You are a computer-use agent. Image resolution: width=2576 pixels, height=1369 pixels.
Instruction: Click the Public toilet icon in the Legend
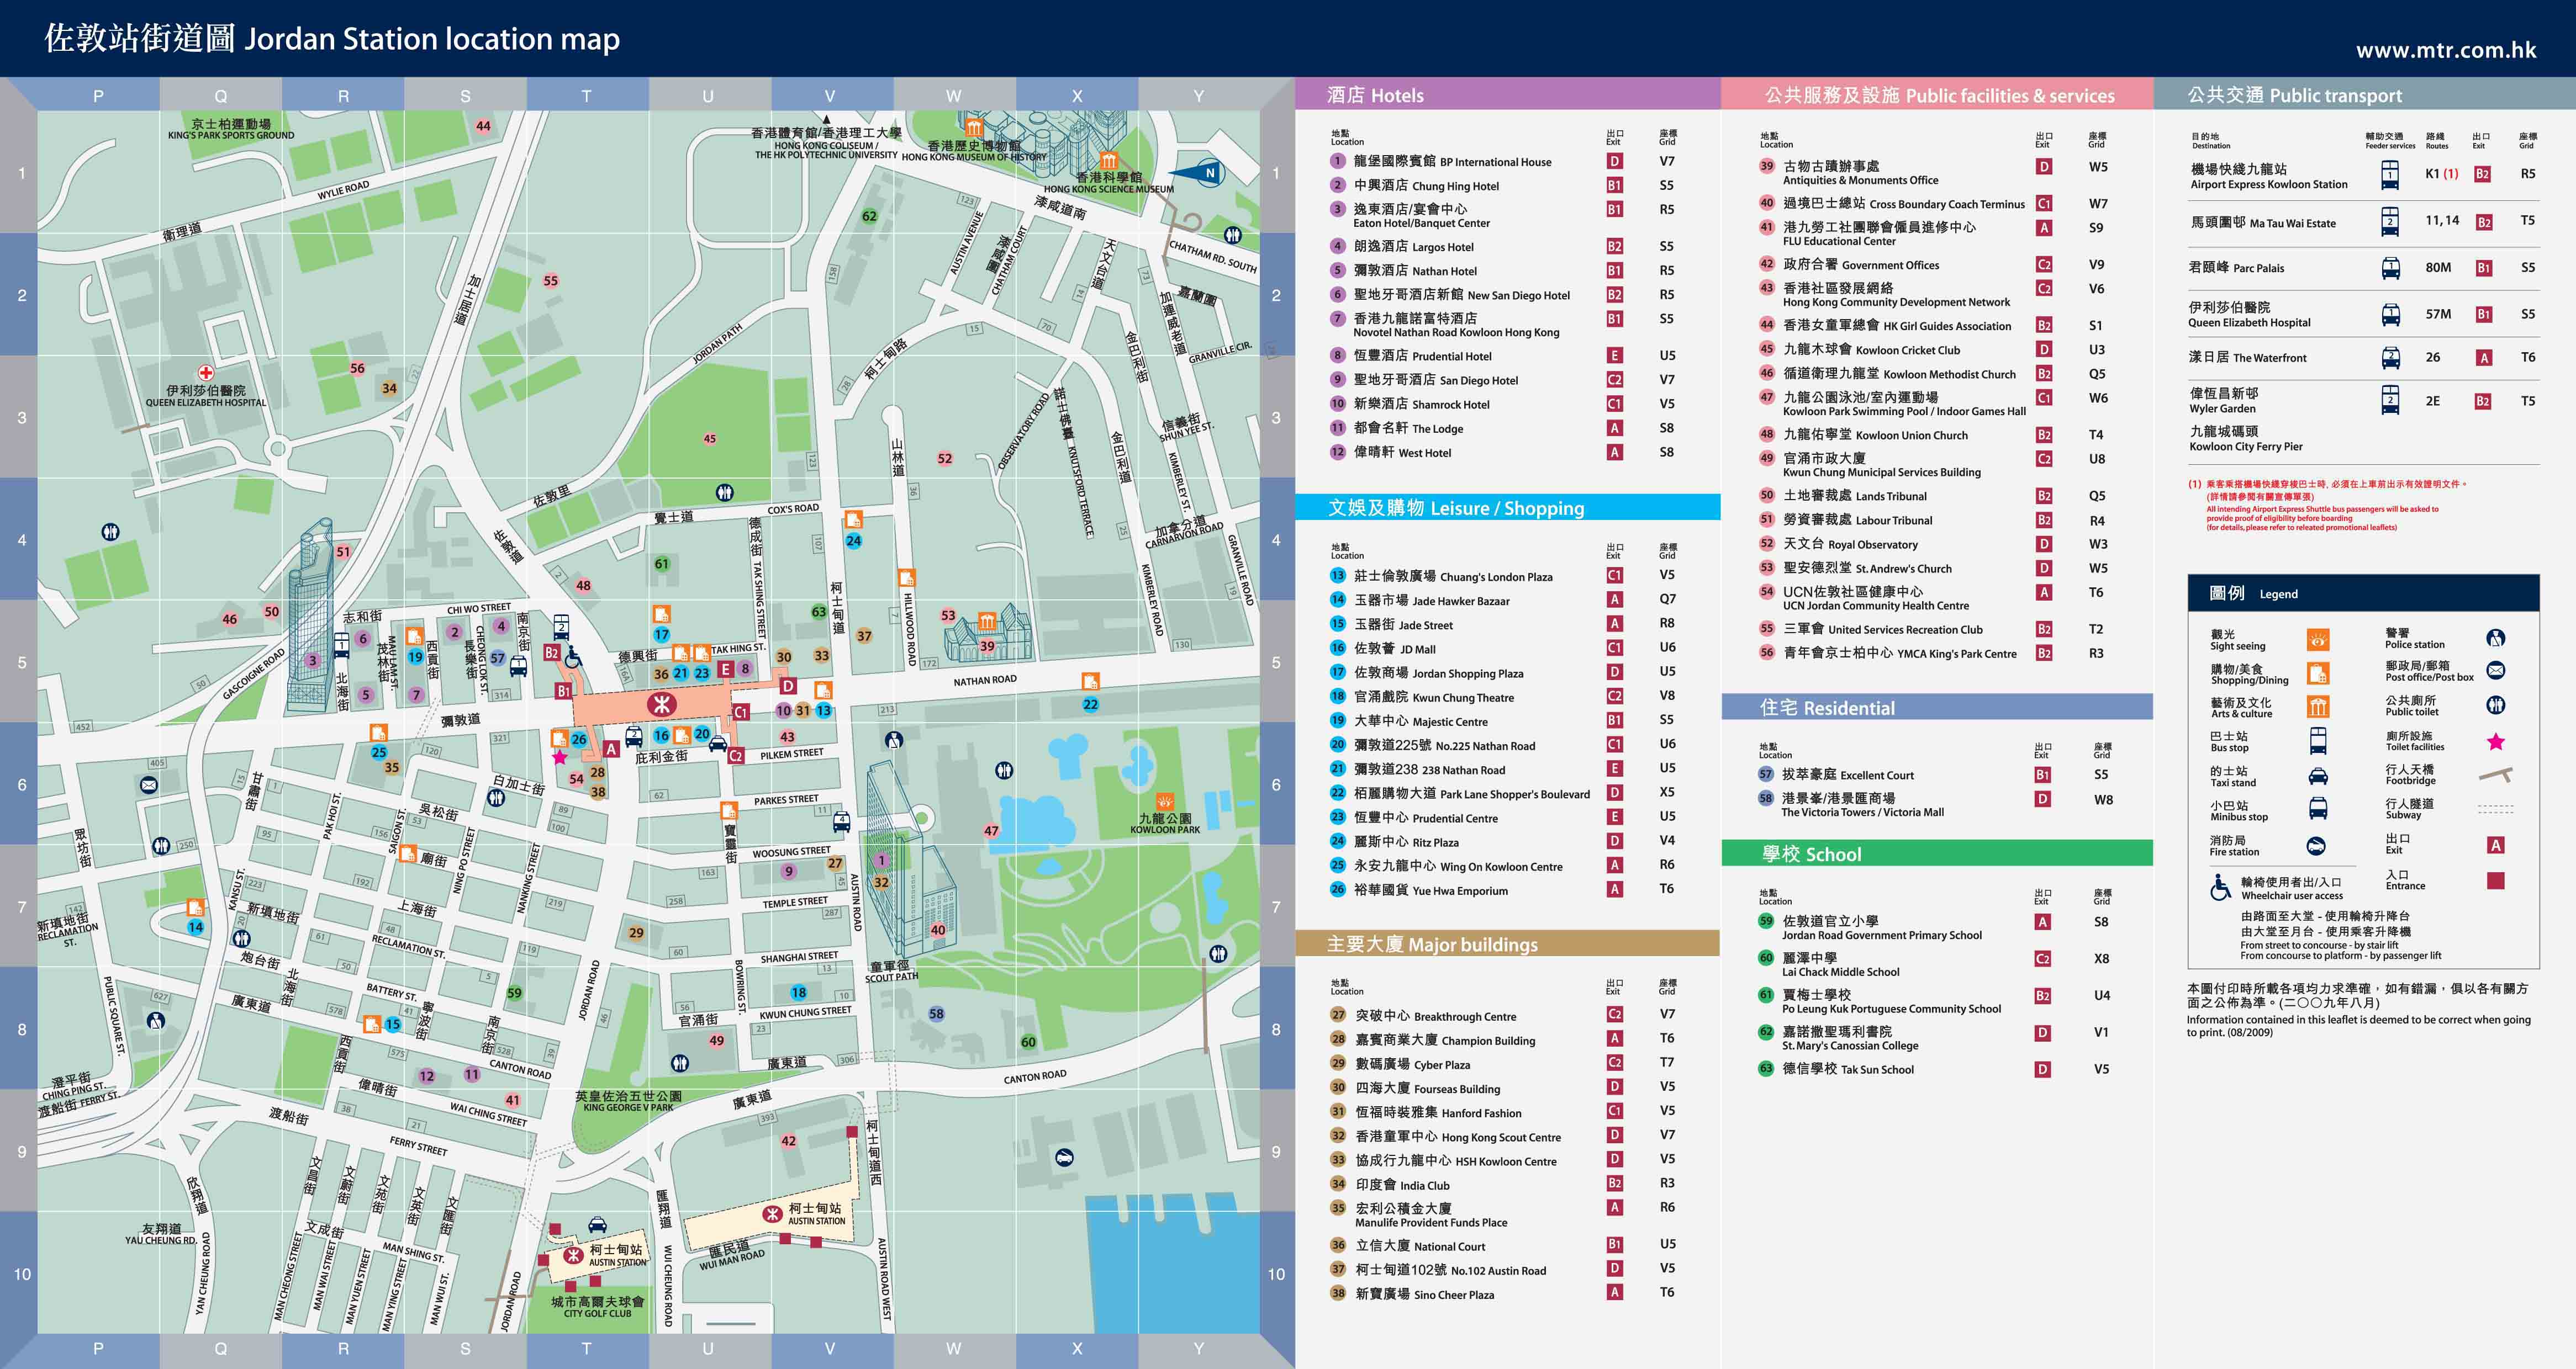[2496, 705]
